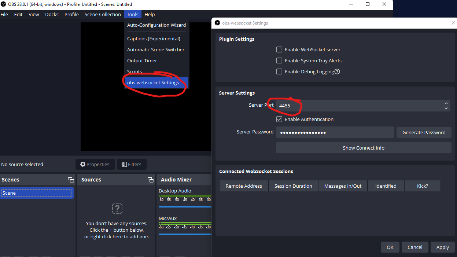The image size is (457, 257).
Task: Open the Profile menu
Action: point(71,14)
